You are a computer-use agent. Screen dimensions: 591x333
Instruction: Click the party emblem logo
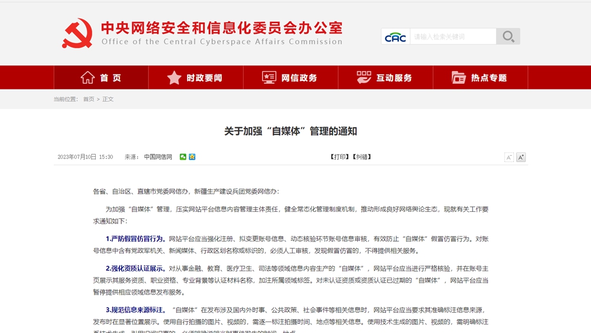[77, 33]
